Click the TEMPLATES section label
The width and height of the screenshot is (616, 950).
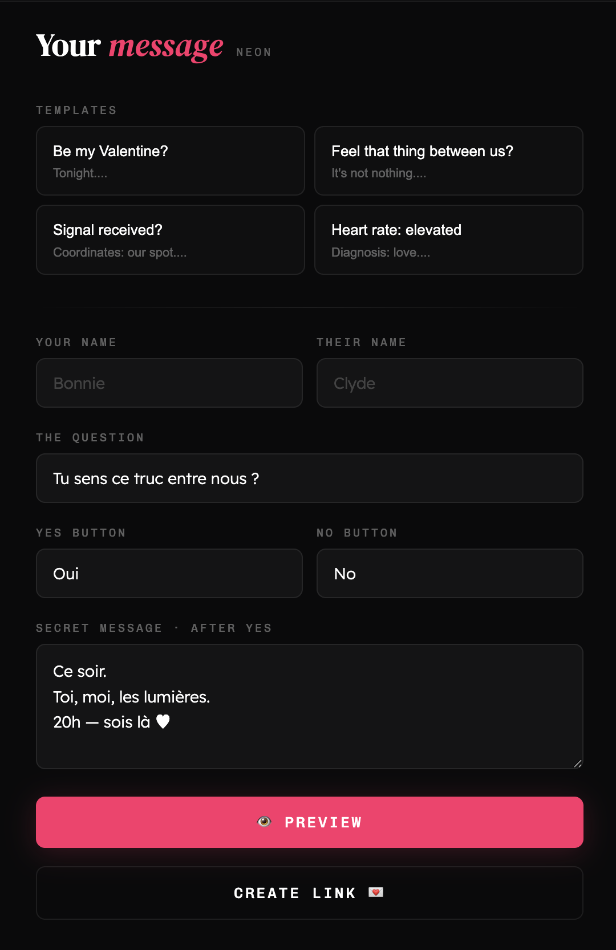[x=76, y=110]
